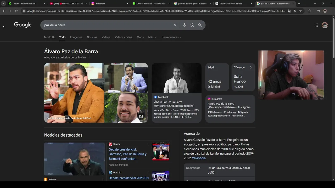
Task: Open Google Lens image search icon
Action: 192,25
